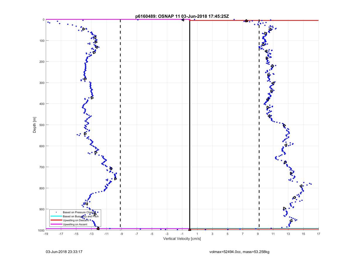Image resolution: width=352 pixels, height=259 pixels.
Task: Click the depth-axis tick label '100'
Action: (x=42, y=41)
